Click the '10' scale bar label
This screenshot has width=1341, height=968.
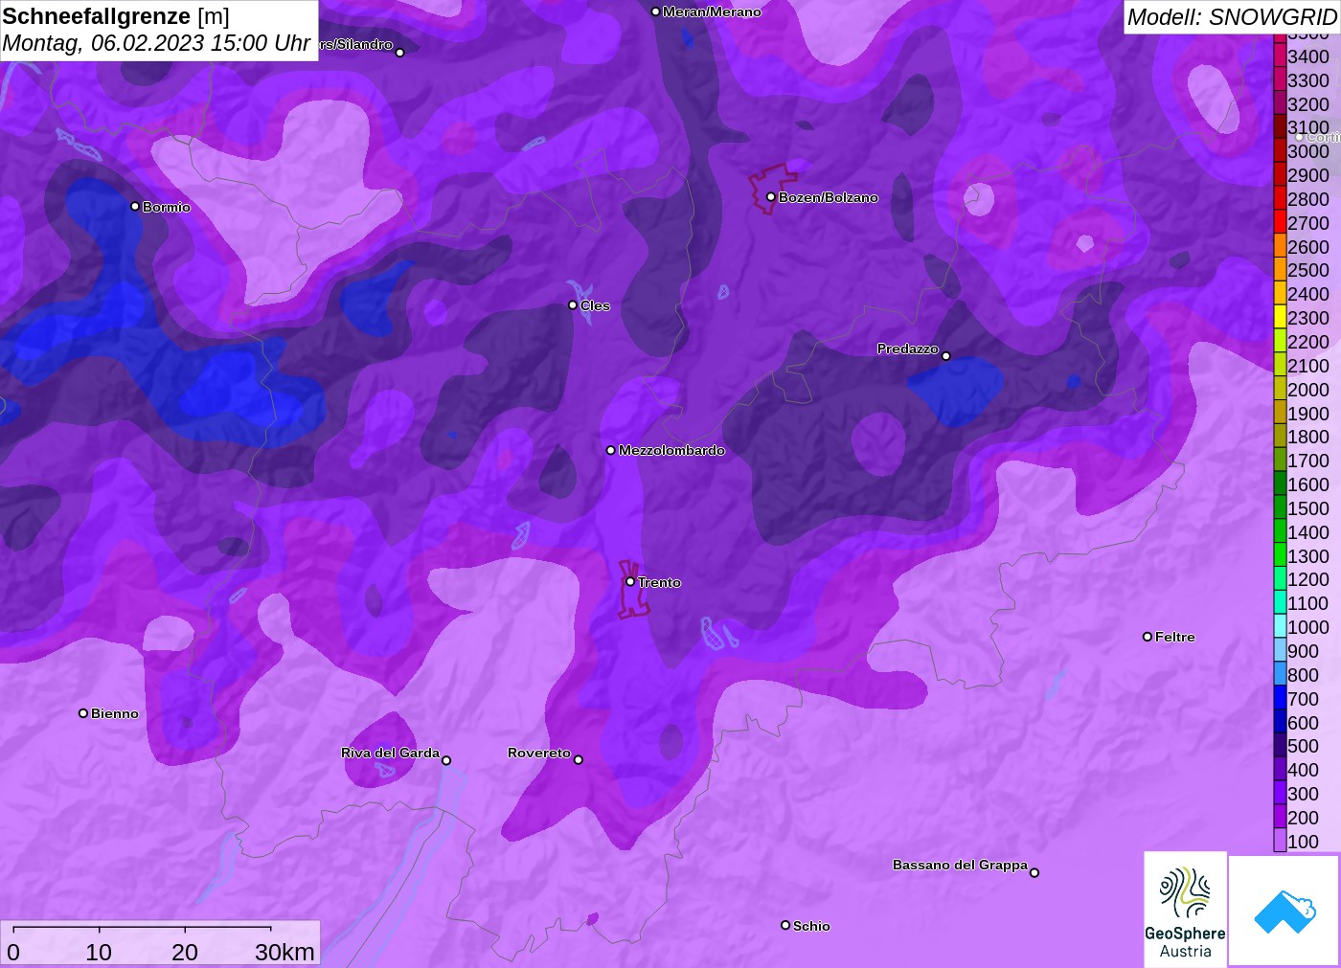click(x=99, y=952)
